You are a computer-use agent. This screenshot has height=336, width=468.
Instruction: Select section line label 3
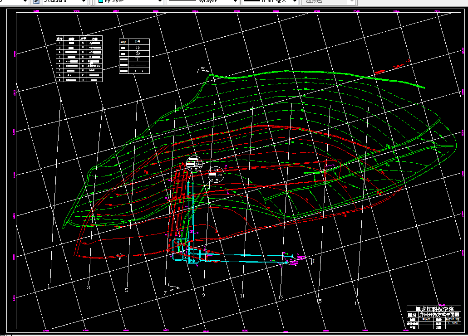click(89, 287)
